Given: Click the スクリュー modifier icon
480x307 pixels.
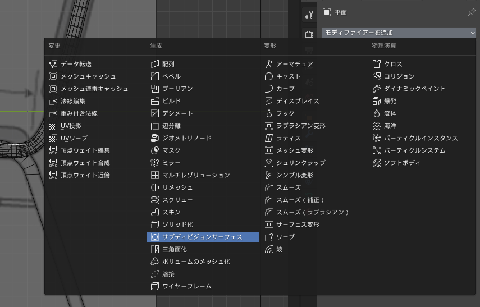Looking at the screenshot, I should [155, 200].
